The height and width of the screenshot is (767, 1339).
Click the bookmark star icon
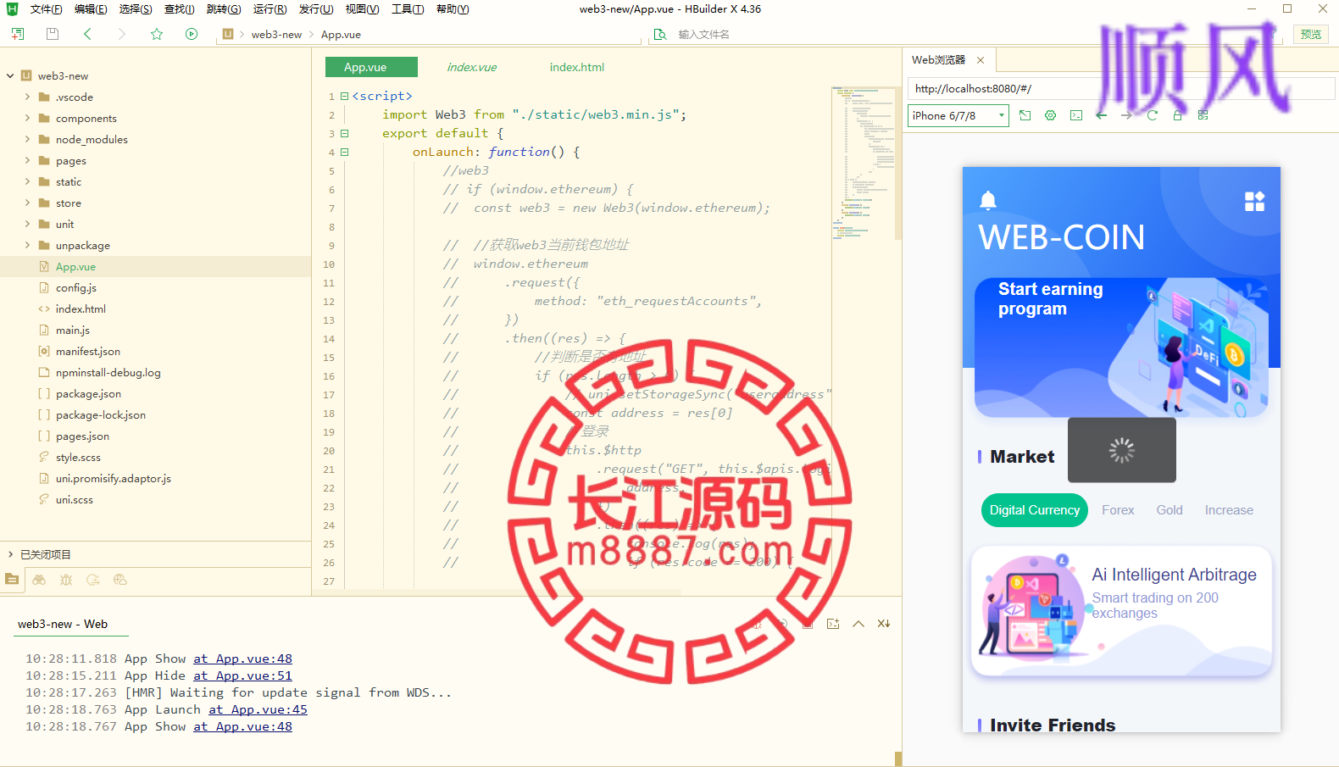(x=157, y=34)
